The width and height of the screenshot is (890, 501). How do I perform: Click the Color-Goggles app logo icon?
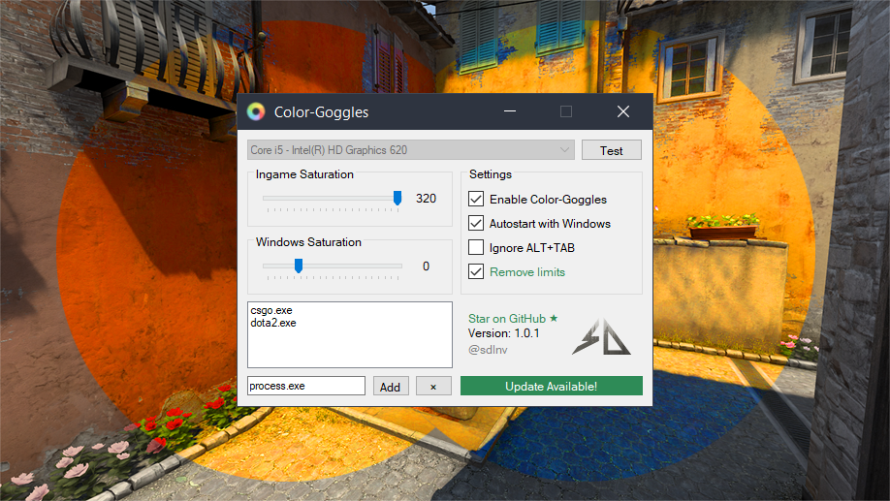pos(256,111)
